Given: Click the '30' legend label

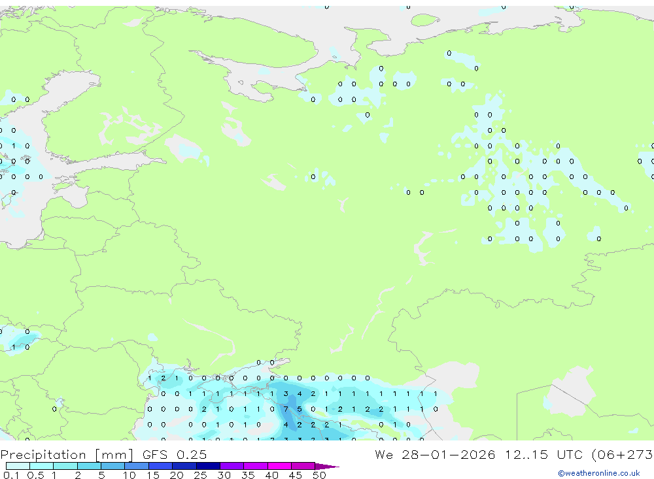Looking at the screenshot, I should [224, 475].
